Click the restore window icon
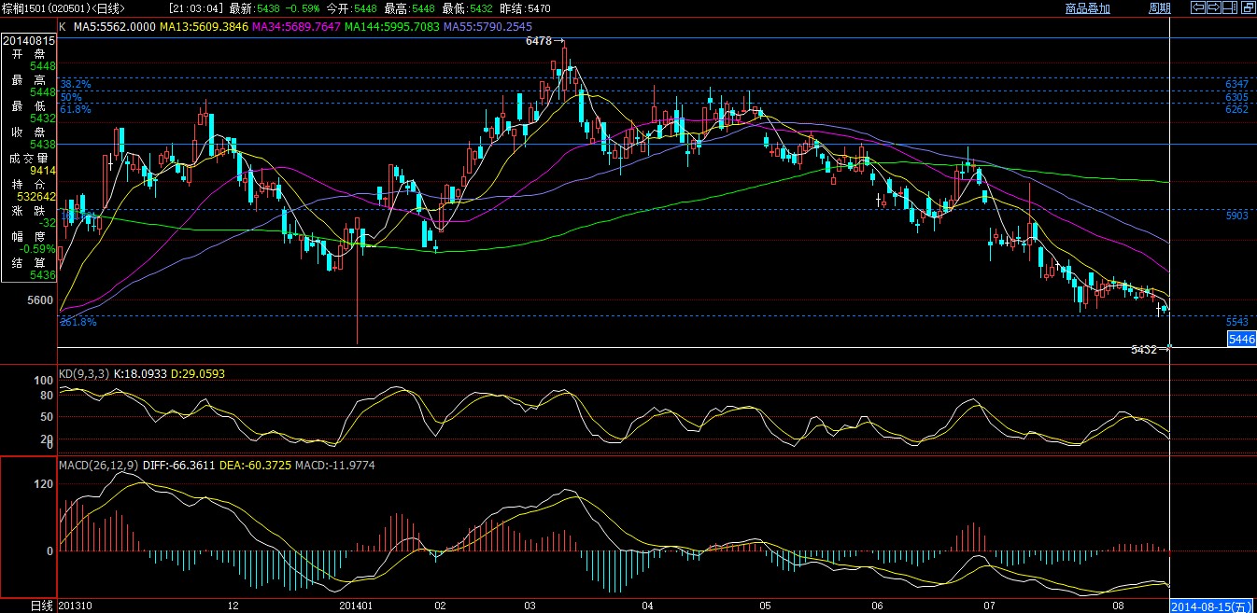This screenshot has height=613, width=1257. pyautogui.click(x=1248, y=7)
